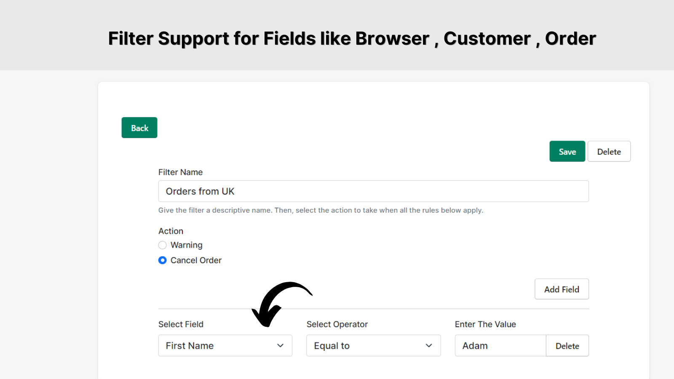The image size is (674, 379).
Task: Focus the Enter The Value field containing Adam
Action: coord(500,346)
